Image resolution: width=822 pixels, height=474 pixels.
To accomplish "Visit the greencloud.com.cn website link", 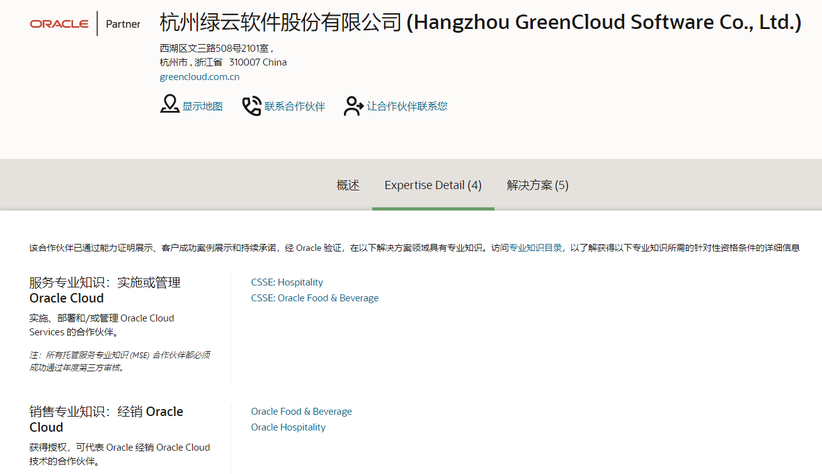I will click(200, 77).
